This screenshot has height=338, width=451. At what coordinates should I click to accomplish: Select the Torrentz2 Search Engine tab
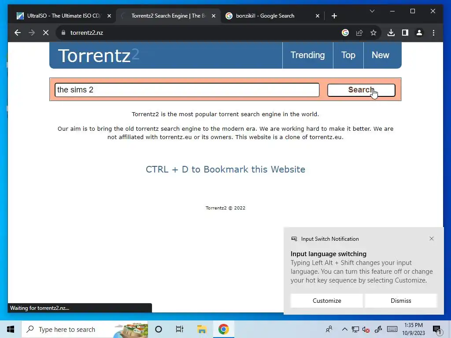tap(168, 16)
